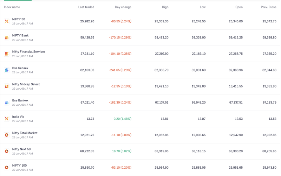The image size is (281, 176).
Task: Click the NIFTY Bank logo icon
Action: tap(6, 37)
